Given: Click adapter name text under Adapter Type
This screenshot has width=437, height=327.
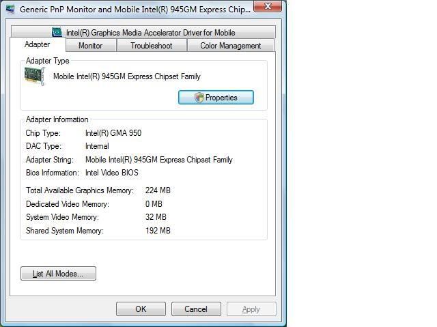Looking at the screenshot, I should [127, 76].
